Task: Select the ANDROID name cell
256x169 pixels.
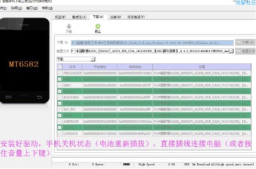Action: click(x=72, y=121)
